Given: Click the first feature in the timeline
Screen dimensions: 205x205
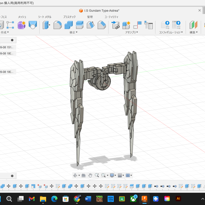Looking at the screenshot, I should click(2, 186).
